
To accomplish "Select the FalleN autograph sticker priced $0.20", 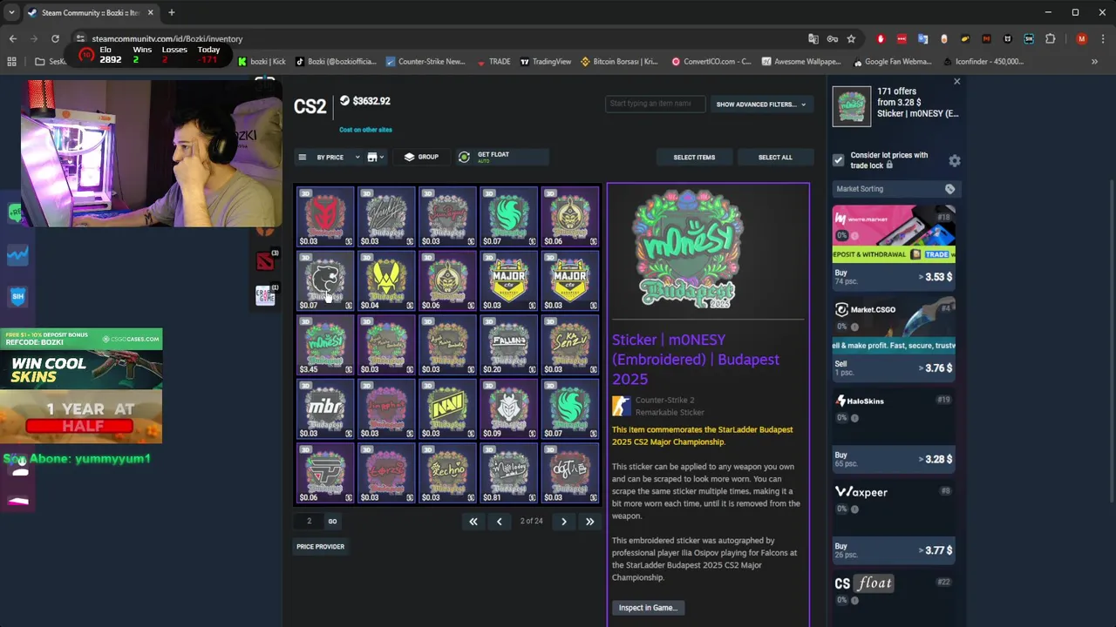I will point(508,345).
